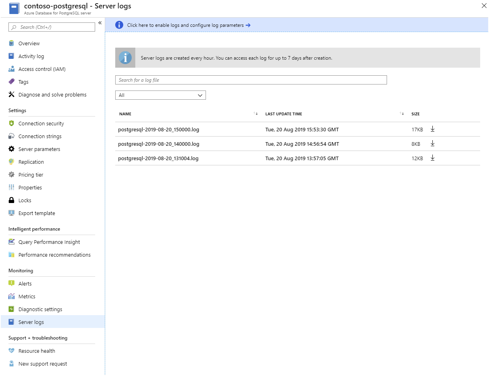Image resolution: width=489 pixels, height=376 pixels.
Task: Click the Connection strings icon
Action: (x=11, y=136)
